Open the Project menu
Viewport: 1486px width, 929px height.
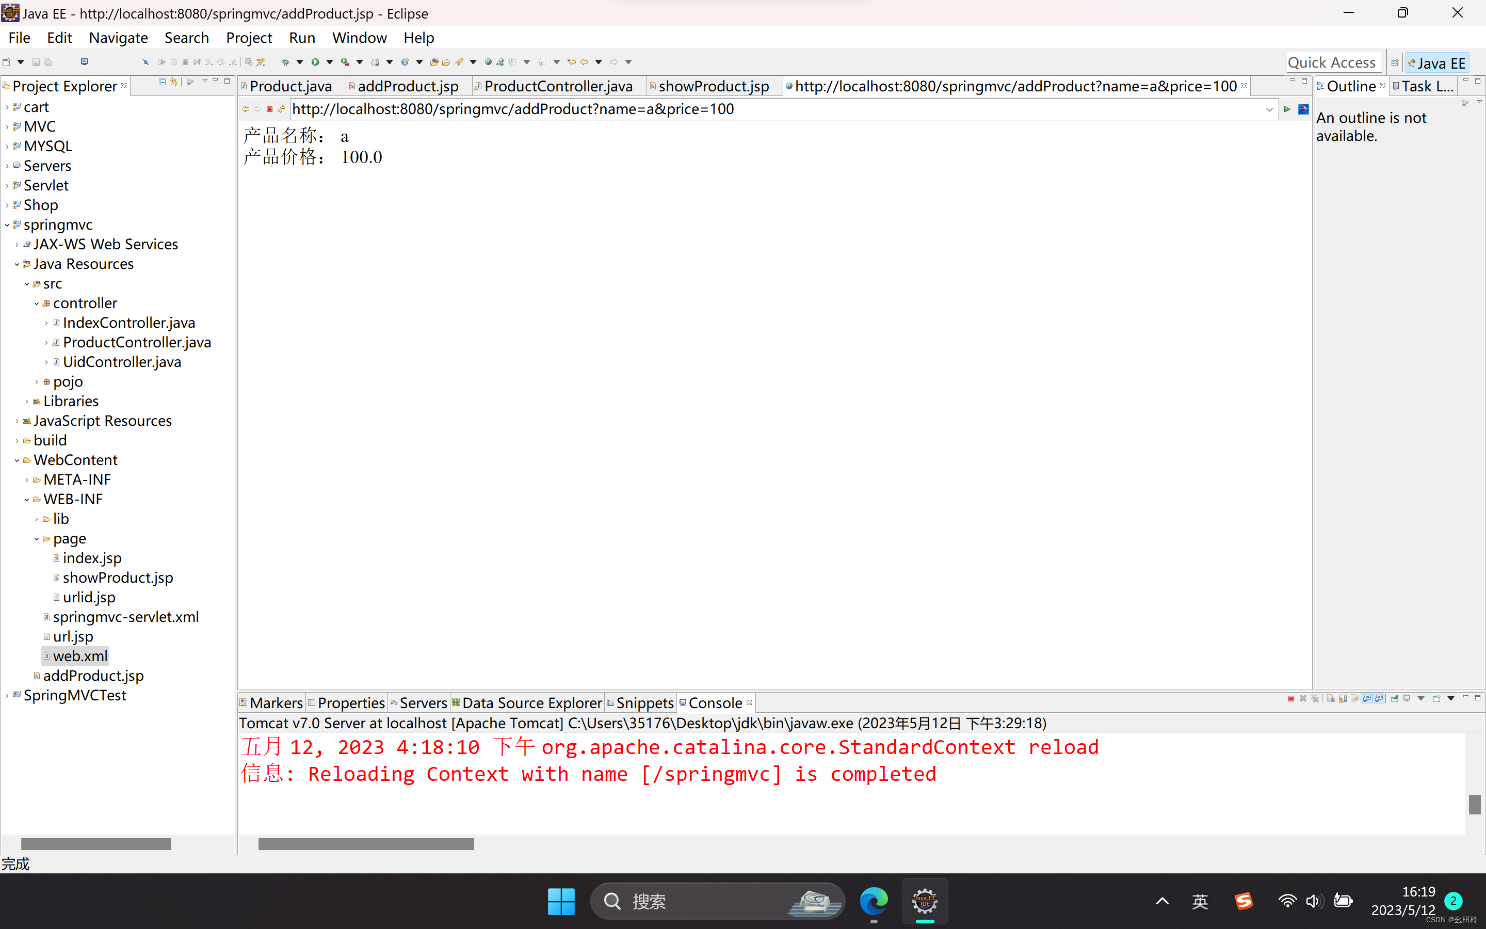248,38
